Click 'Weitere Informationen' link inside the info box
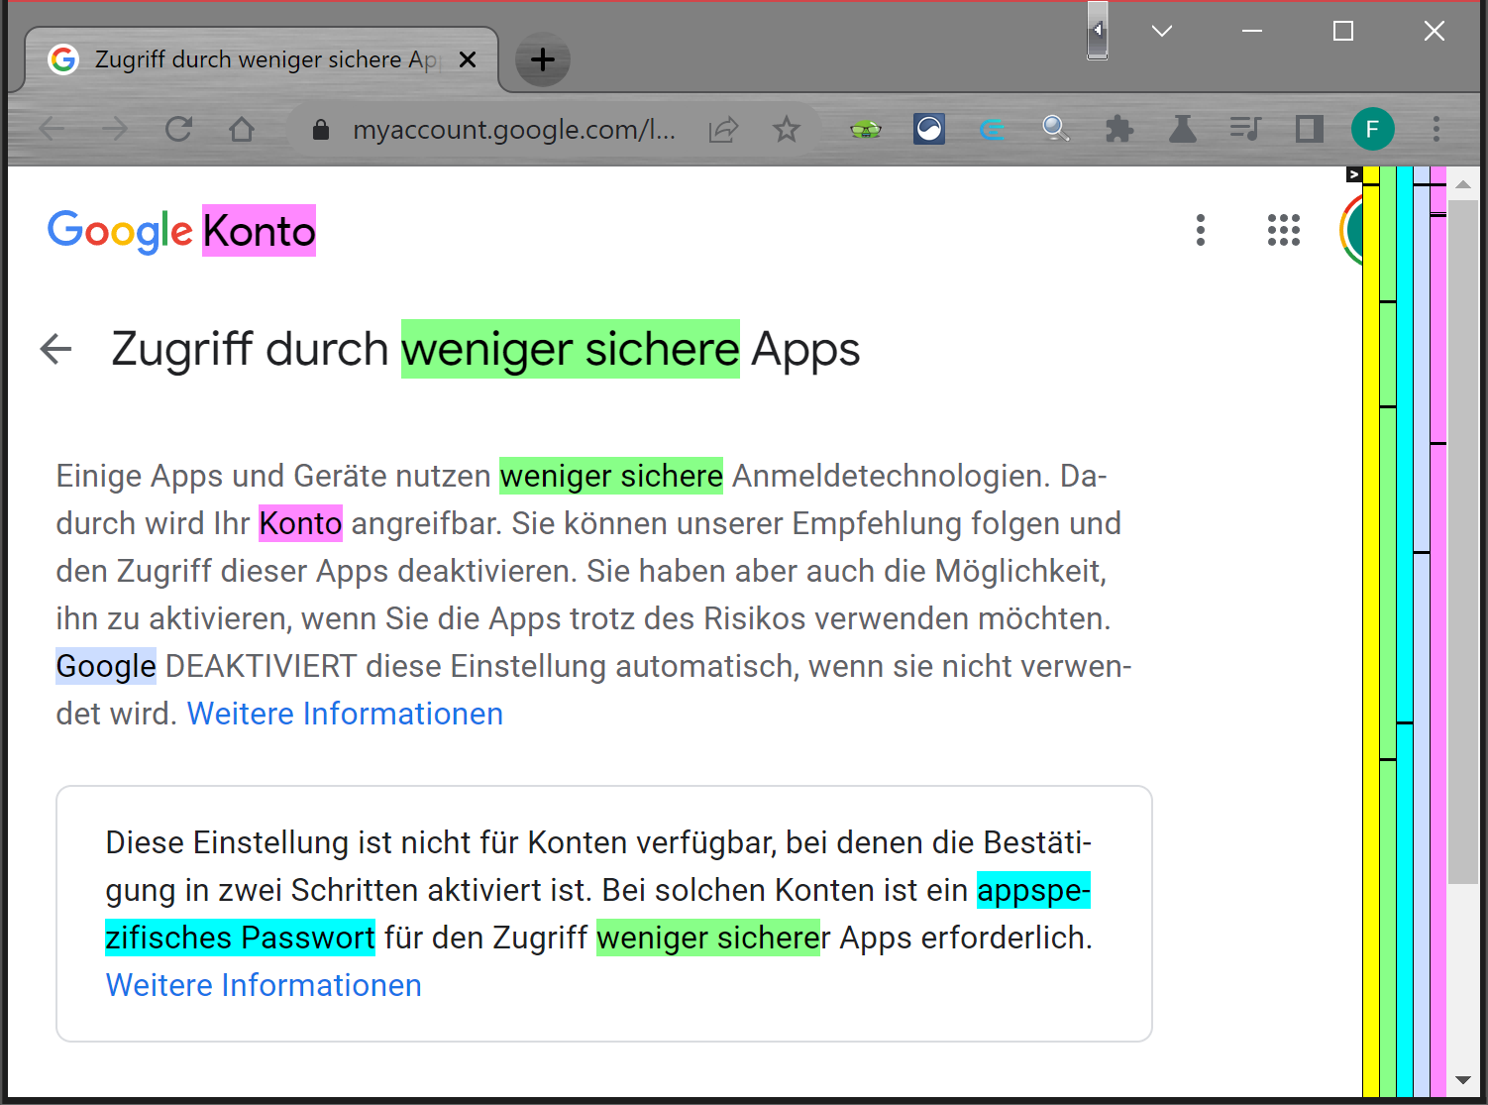Viewport: 1488px width, 1105px height. (x=264, y=985)
